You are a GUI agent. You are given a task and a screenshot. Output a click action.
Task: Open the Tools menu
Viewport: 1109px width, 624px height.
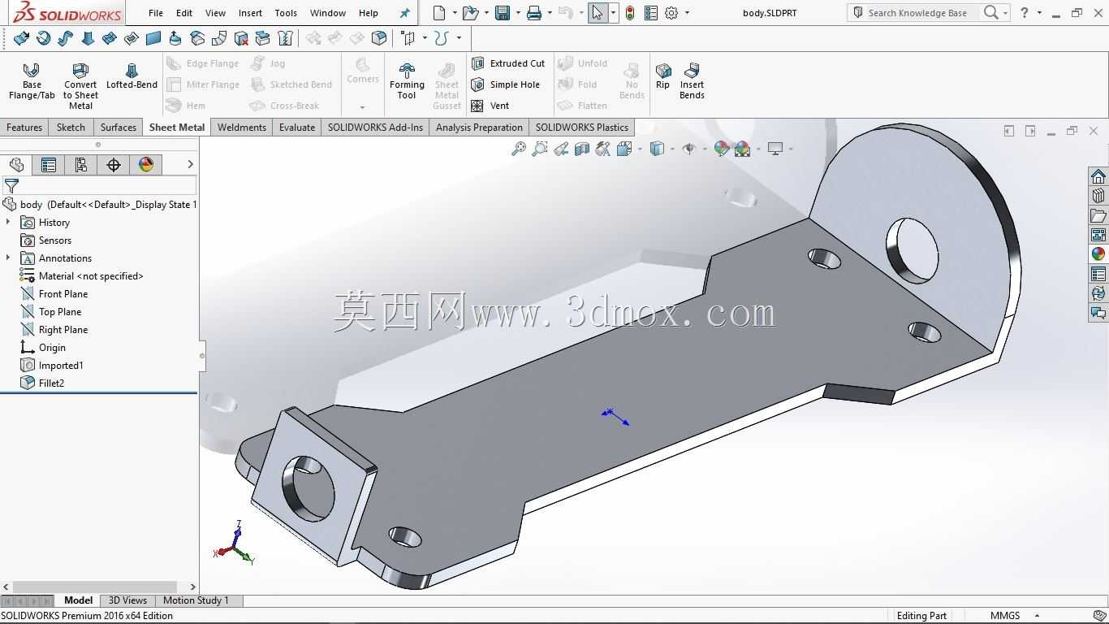286,13
